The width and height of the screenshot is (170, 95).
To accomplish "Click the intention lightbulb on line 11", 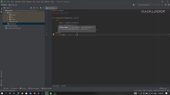I will click(54, 35).
